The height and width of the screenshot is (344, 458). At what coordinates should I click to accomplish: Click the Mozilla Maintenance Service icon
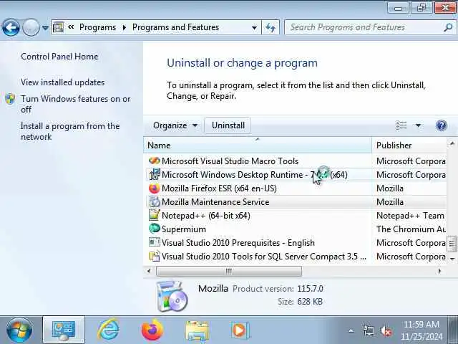point(154,202)
